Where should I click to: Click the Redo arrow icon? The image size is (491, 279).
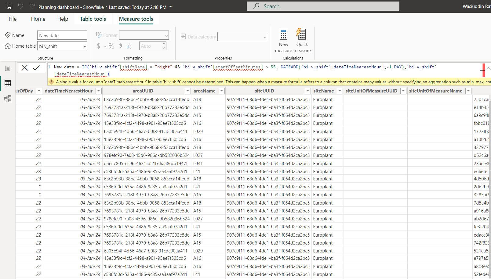pos(32,6)
